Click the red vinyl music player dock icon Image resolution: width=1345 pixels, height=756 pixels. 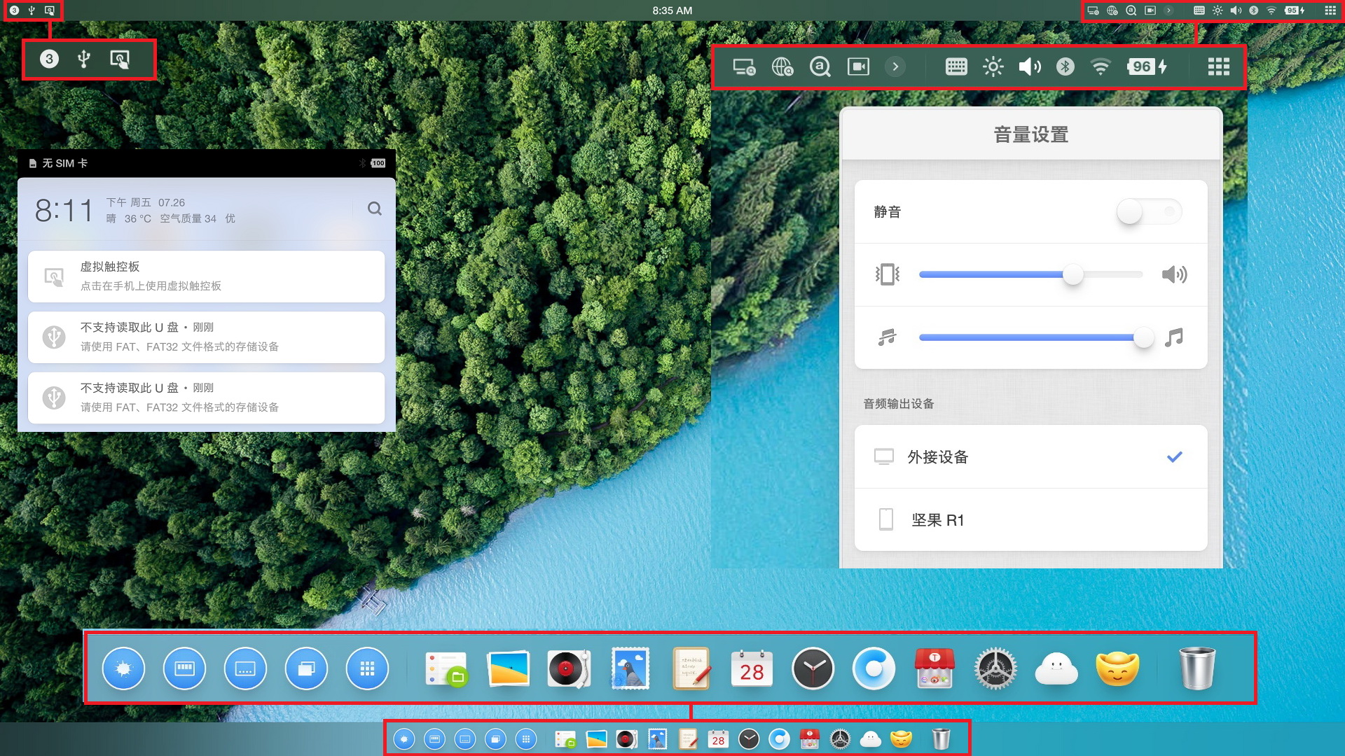tap(567, 669)
